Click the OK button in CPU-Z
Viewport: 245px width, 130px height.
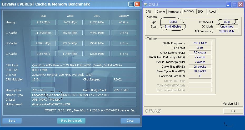point(233,111)
